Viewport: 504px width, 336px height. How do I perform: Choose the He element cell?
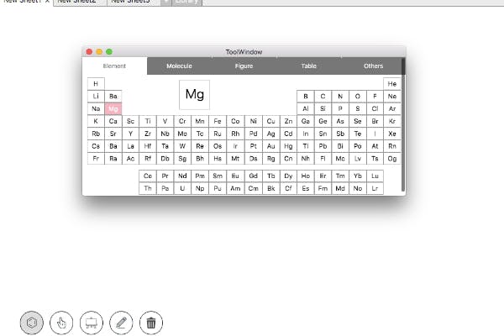392,84
